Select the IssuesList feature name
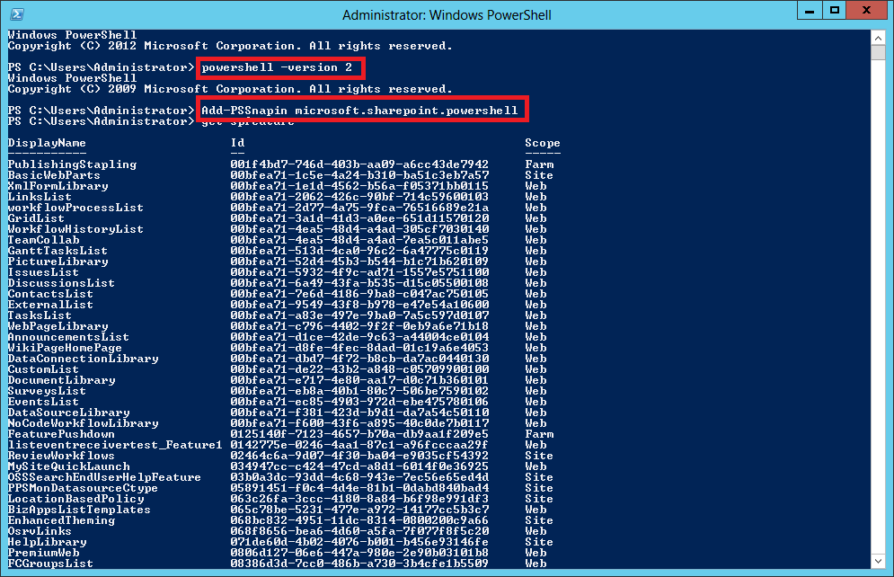Viewport: 894px width, 577px height. 43,272
